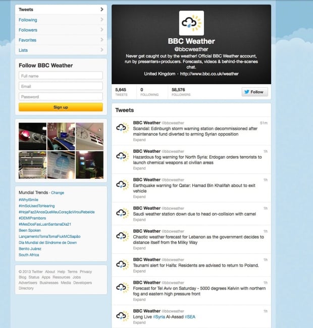Open the Directory footer link
The image size is (313, 328).
click(x=26, y=288)
